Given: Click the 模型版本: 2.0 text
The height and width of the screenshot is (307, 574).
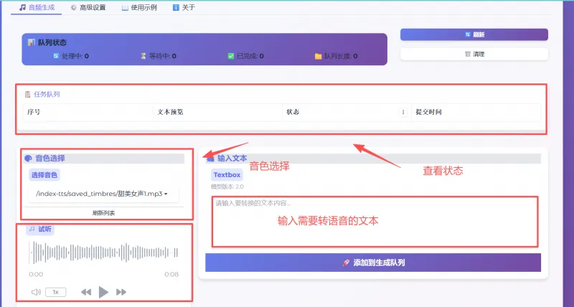Looking at the screenshot, I should (227, 186).
